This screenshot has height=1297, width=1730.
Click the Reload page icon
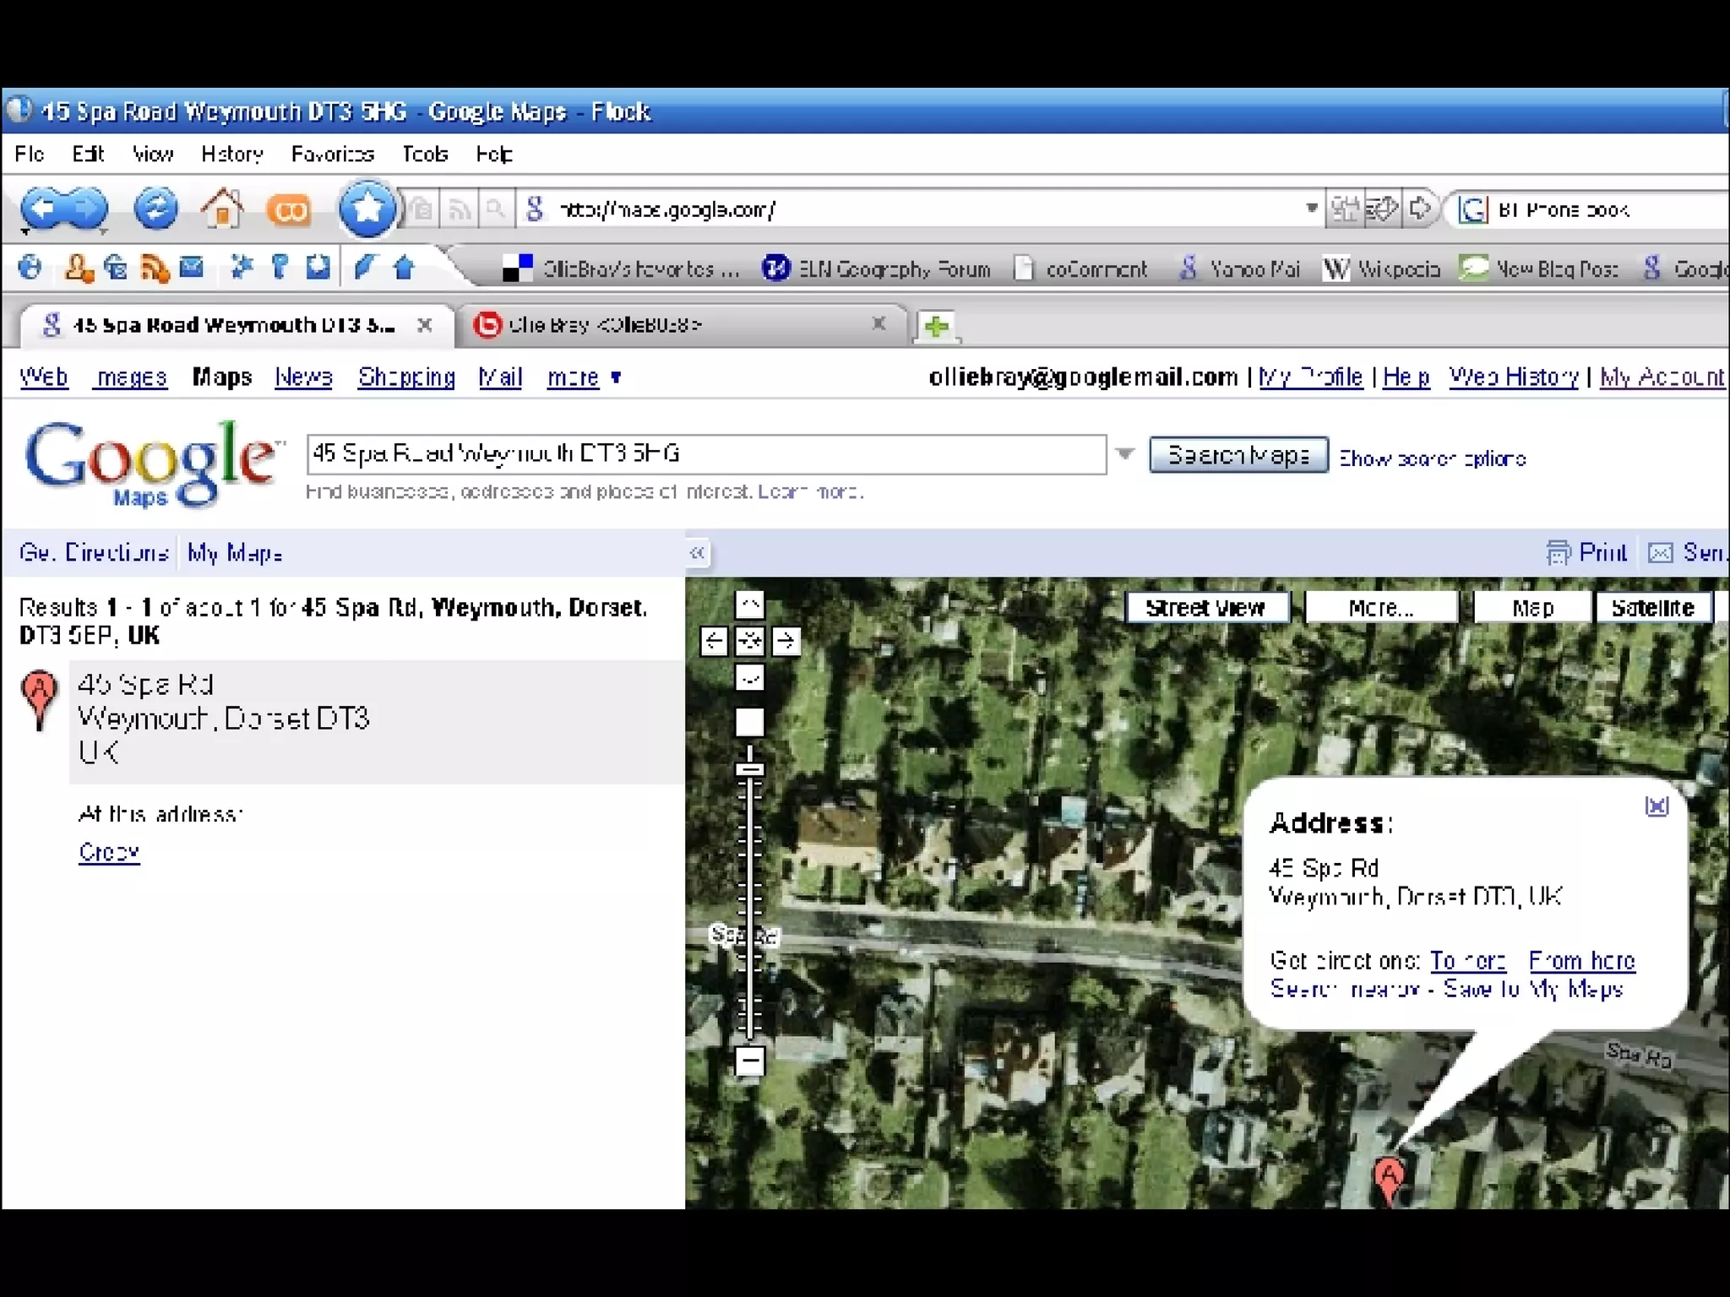(155, 209)
